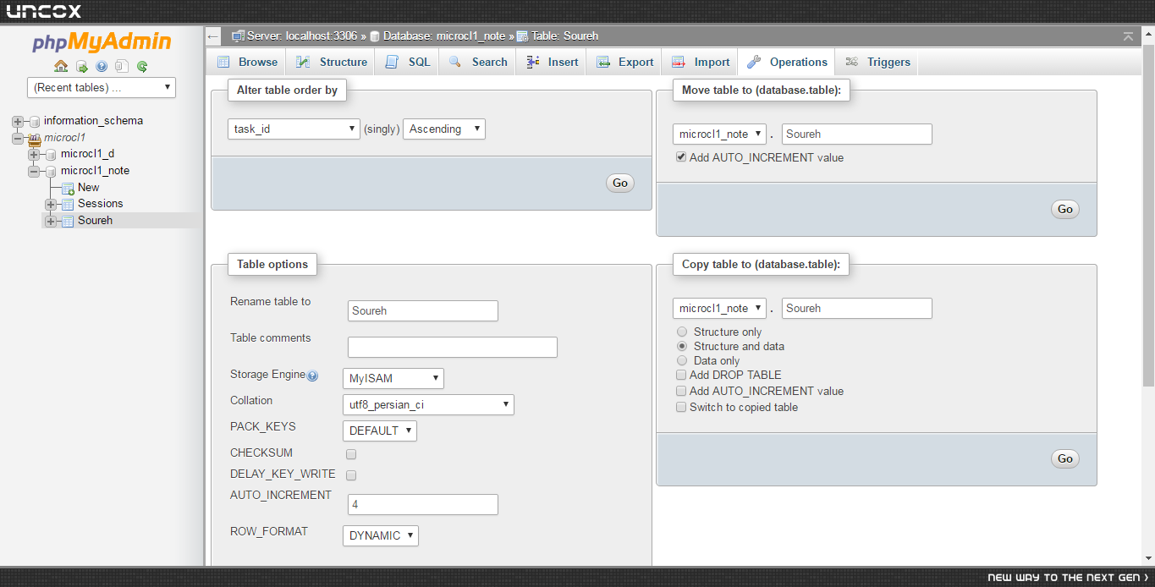Click the Home icon under phpMyAdmin logo
This screenshot has height=587, width=1155.
(x=61, y=66)
